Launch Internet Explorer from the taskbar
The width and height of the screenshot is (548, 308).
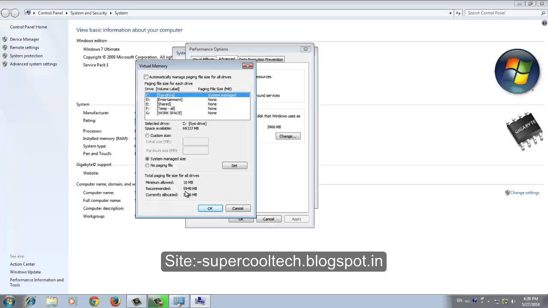coord(30,301)
